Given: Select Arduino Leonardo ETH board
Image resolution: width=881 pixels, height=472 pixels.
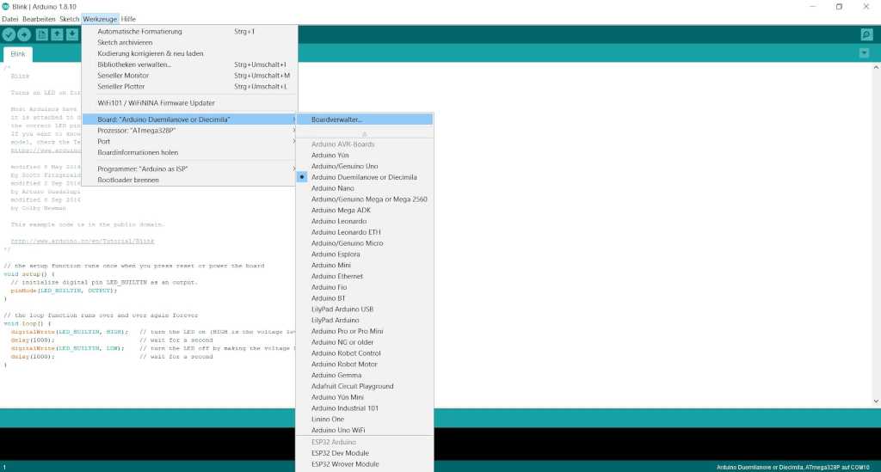Looking at the screenshot, I should [365, 232].
